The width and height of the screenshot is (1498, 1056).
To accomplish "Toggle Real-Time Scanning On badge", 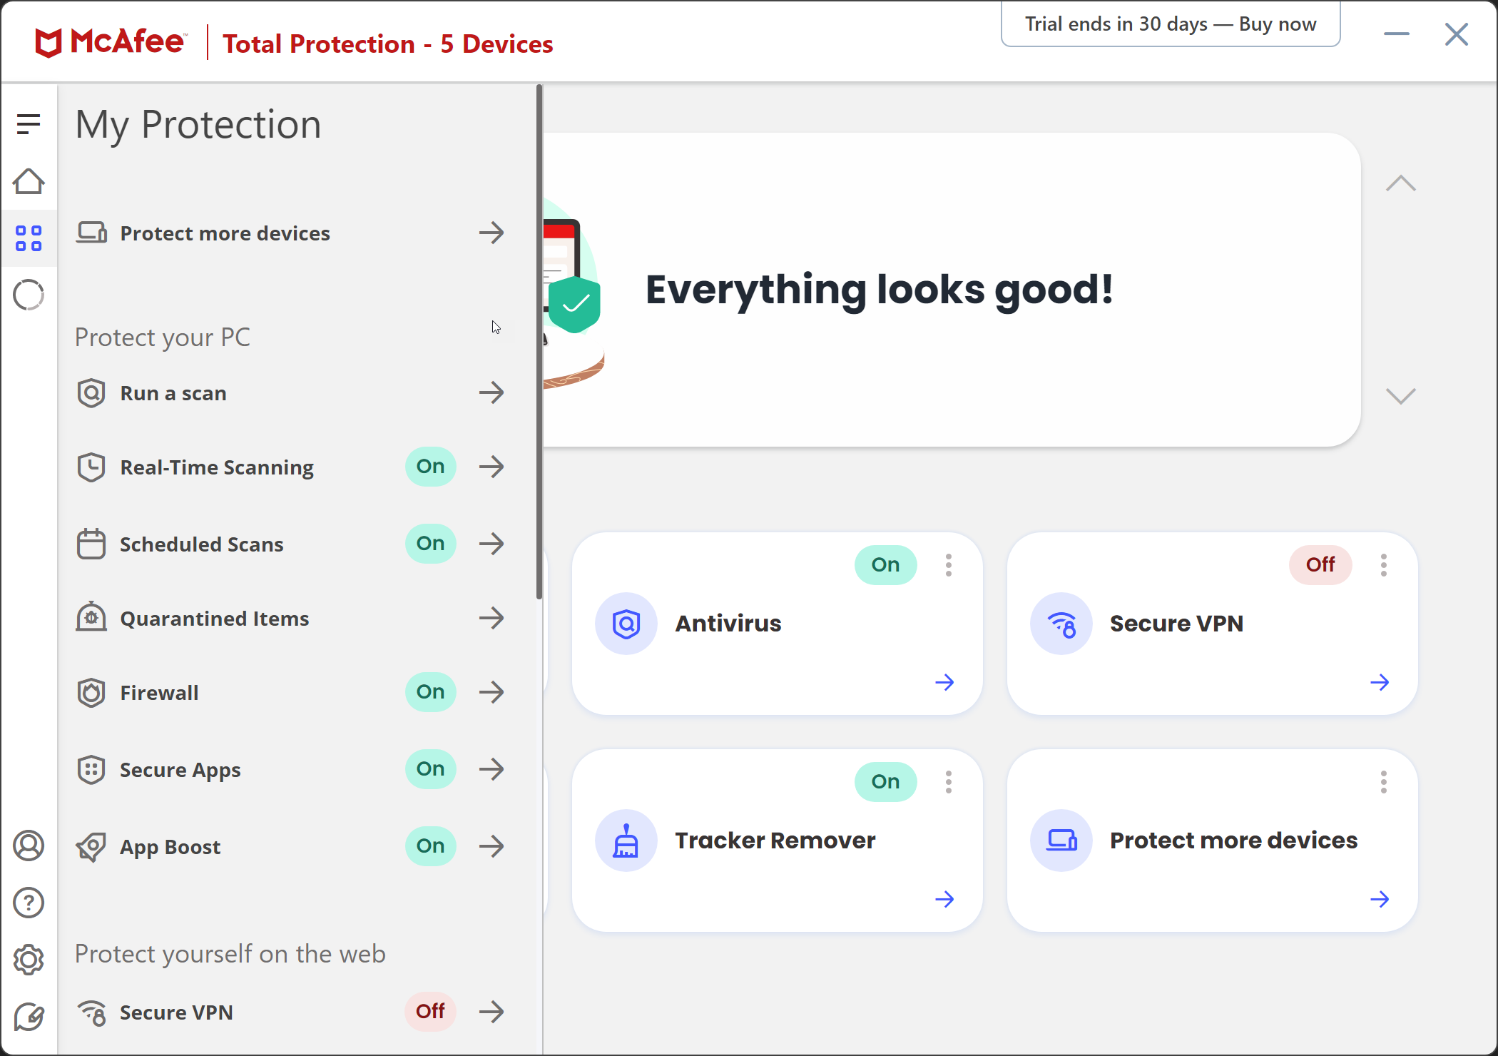I will point(431,467).
